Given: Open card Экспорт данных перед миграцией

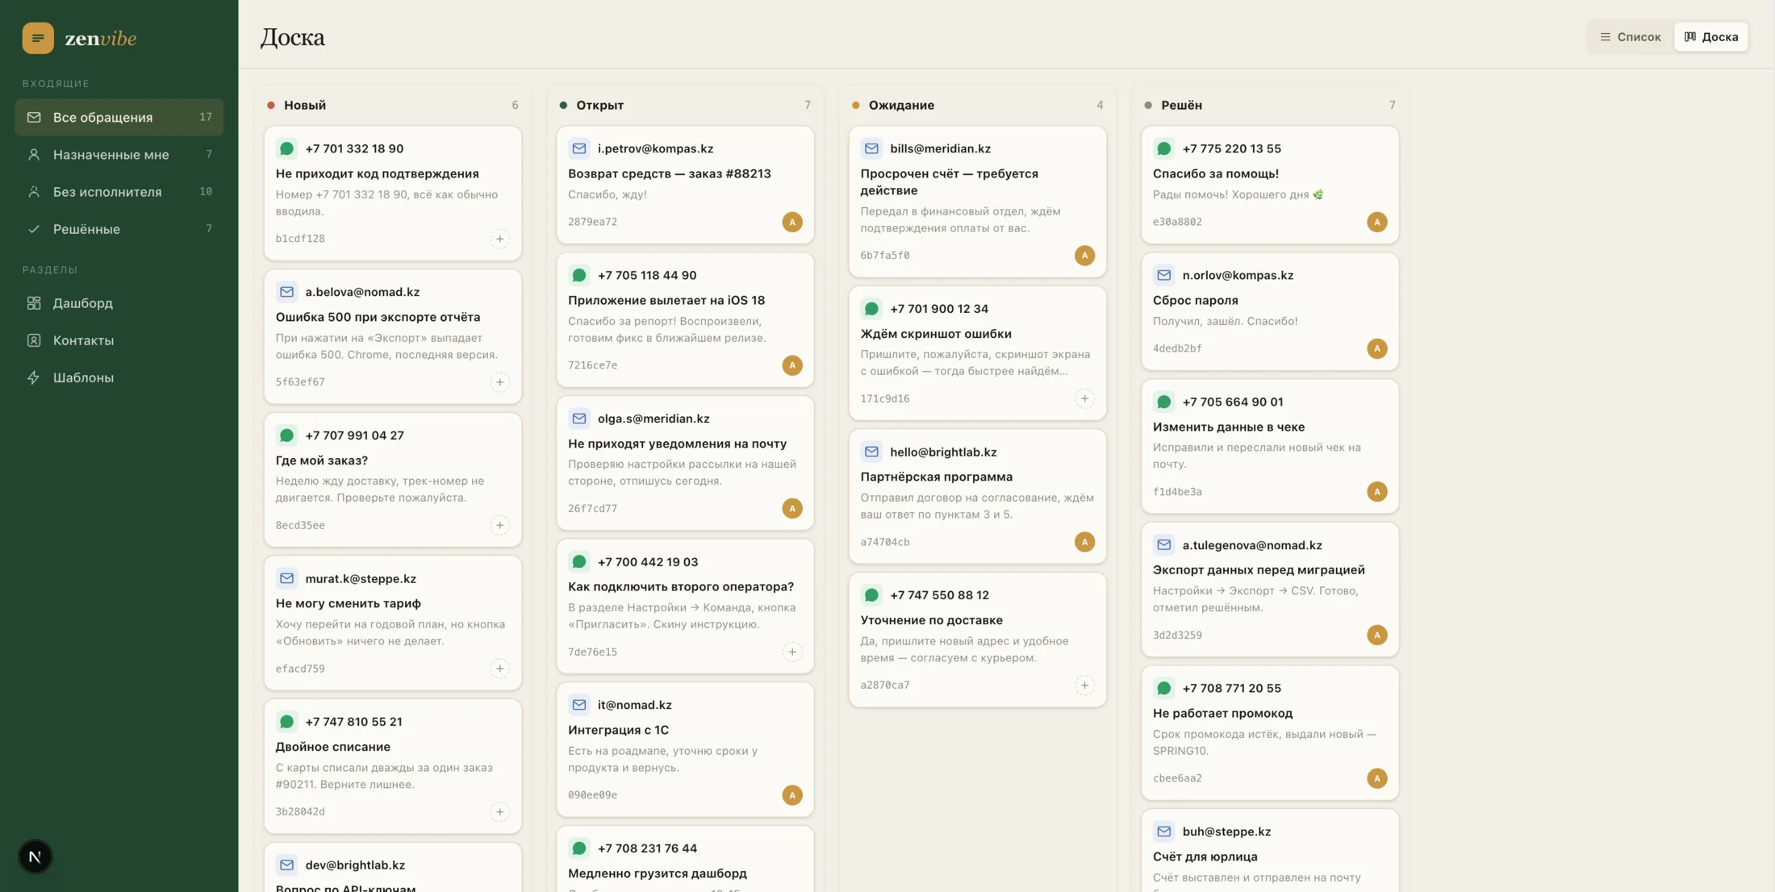Looking at the screenshot, I should coord(1270,590).
